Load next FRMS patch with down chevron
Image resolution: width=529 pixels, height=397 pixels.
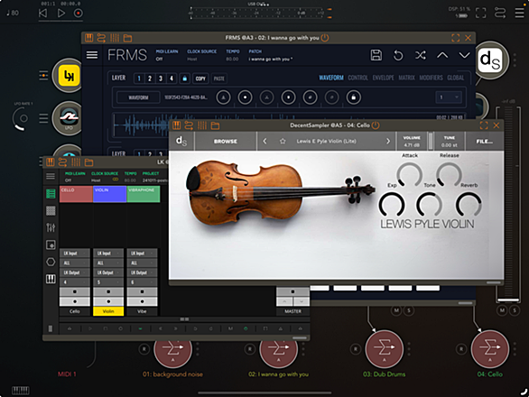tap(465, 55)
